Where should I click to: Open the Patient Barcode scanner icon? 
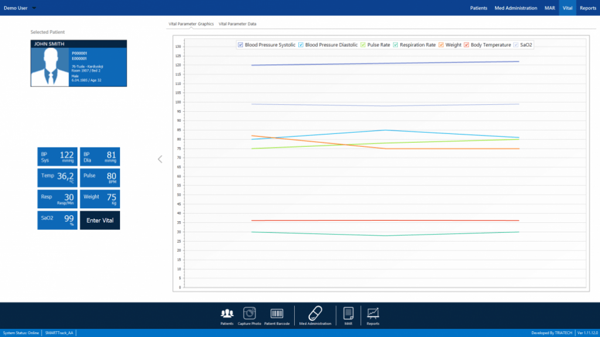[x=277, y=314]
